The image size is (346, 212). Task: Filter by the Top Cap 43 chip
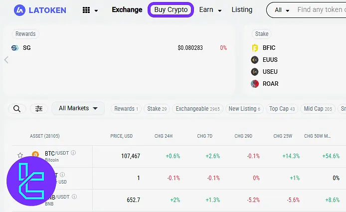[282, 109]
